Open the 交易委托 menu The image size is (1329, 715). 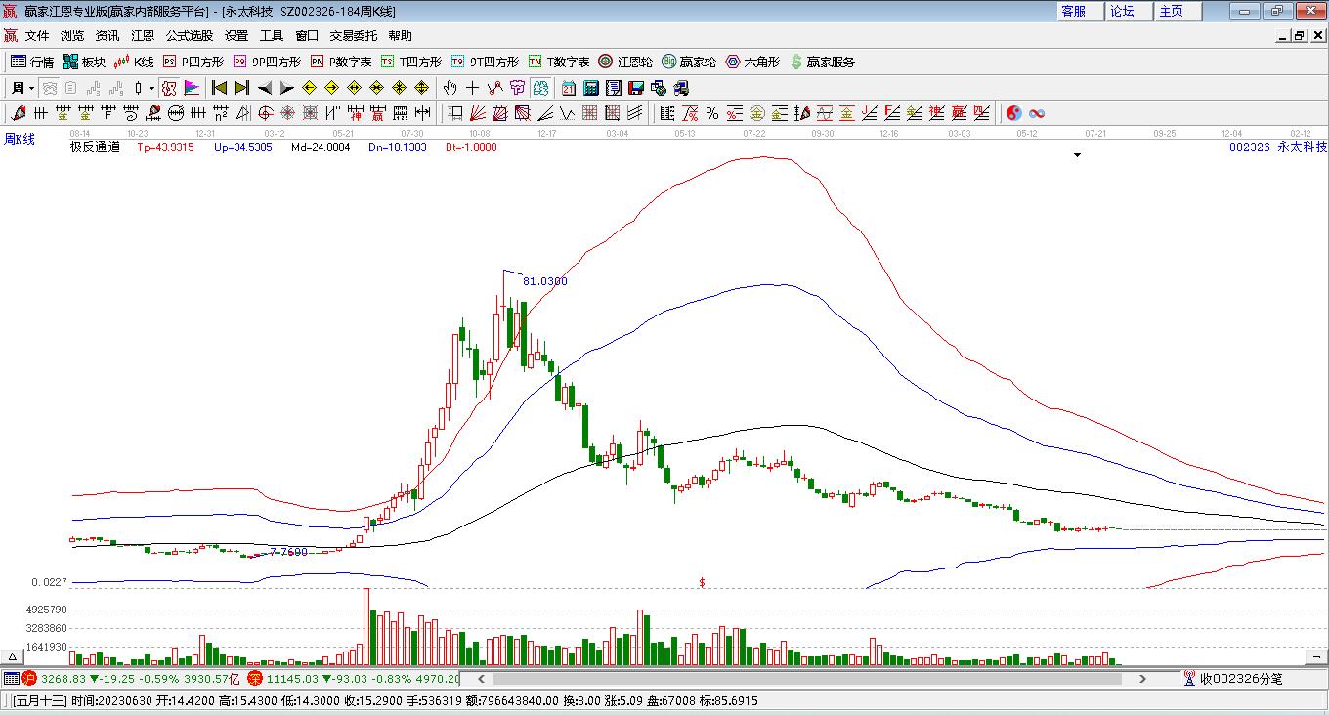point(354,36)
